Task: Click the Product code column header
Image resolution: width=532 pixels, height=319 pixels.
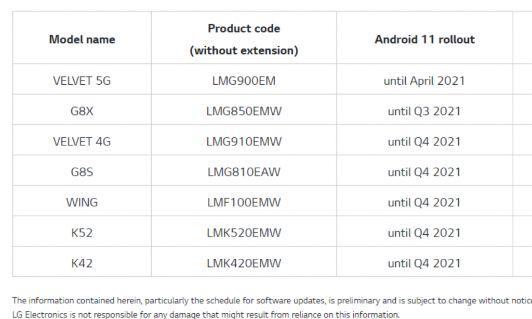Action: pyautogui.click(x=244, y=39)
